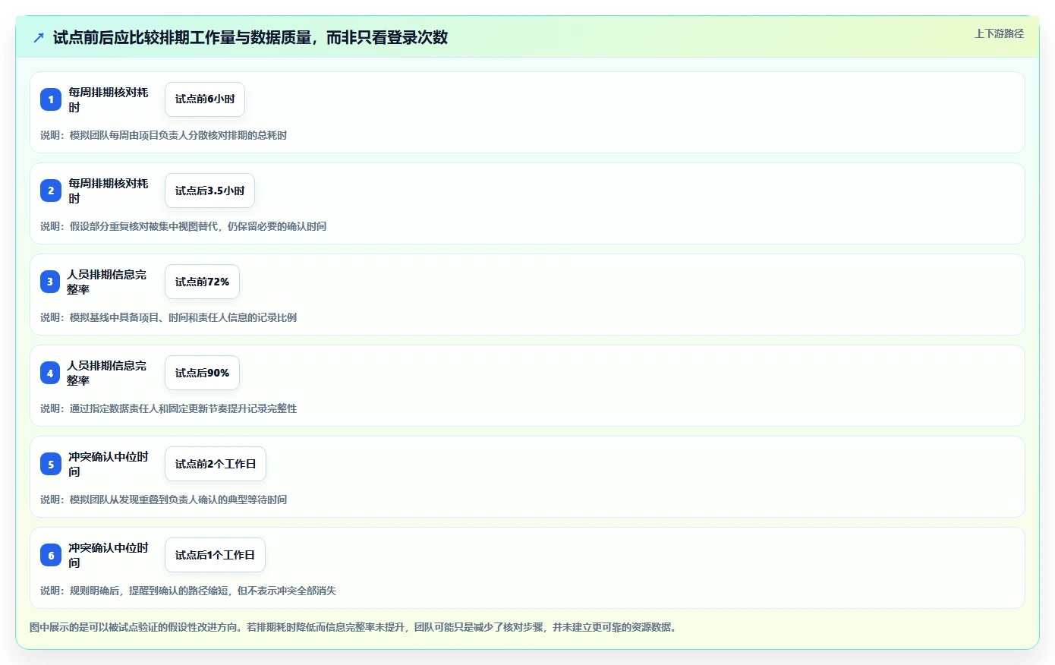This screenshot has height=665, width=1055.
Task: Select step number 6 badge
Action: click(x=51, y=555)
